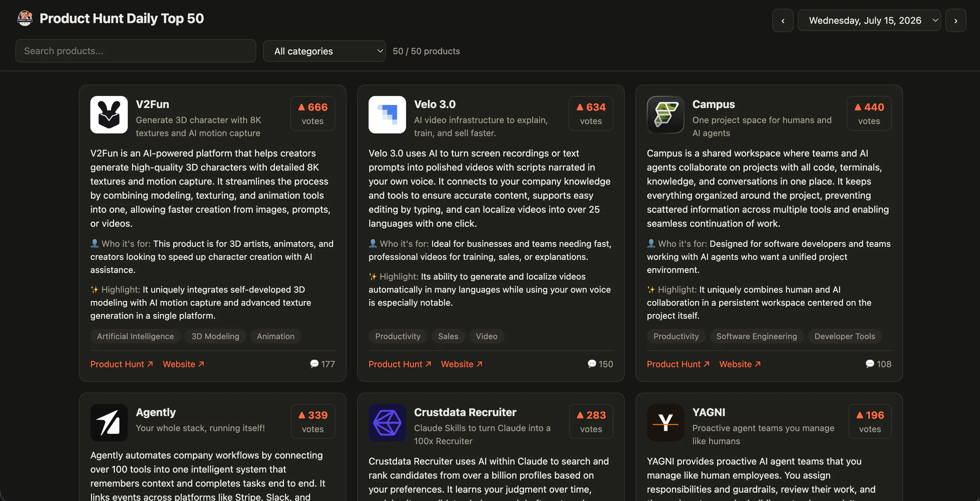This screenshot has height=501, width=980.
Task: Select the Developer Tools tag
Action: coord(845,336)
